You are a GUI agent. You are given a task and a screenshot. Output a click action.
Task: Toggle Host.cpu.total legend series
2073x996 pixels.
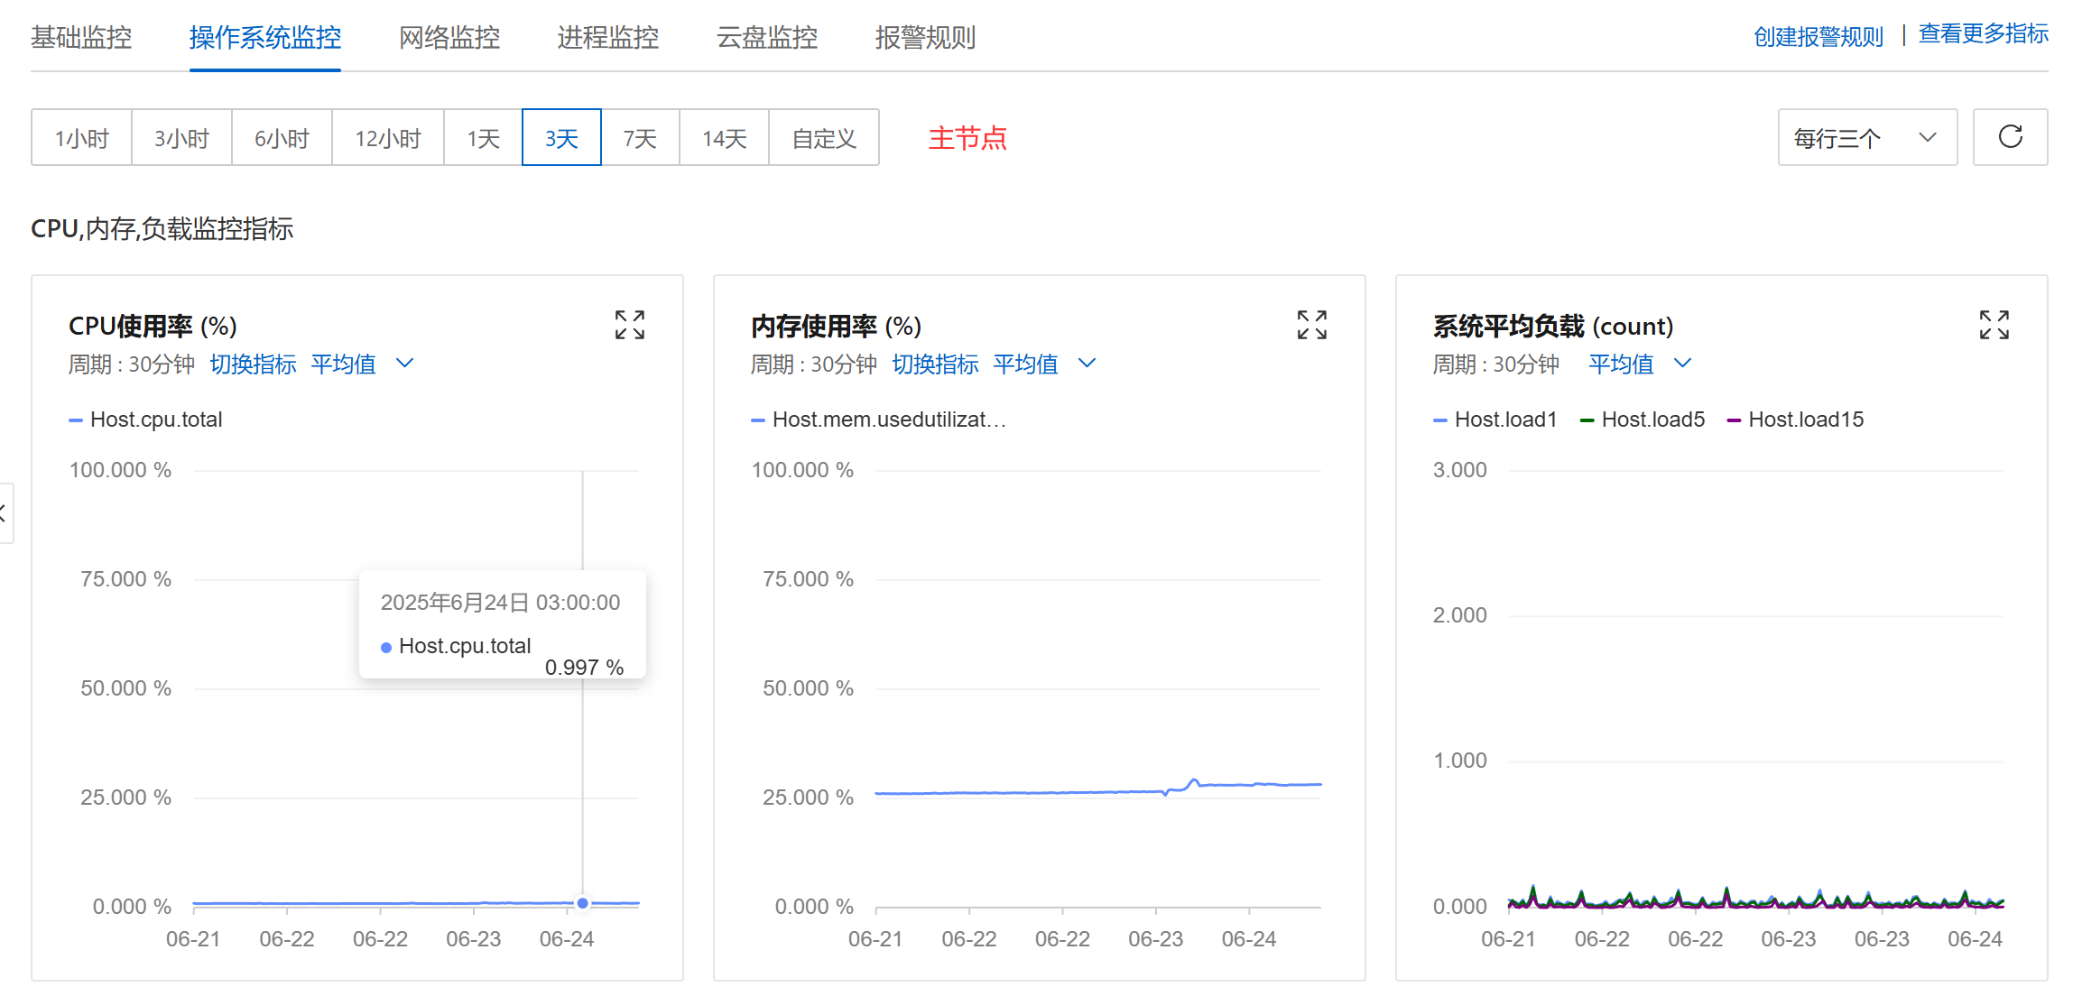(x=145, y=420)
